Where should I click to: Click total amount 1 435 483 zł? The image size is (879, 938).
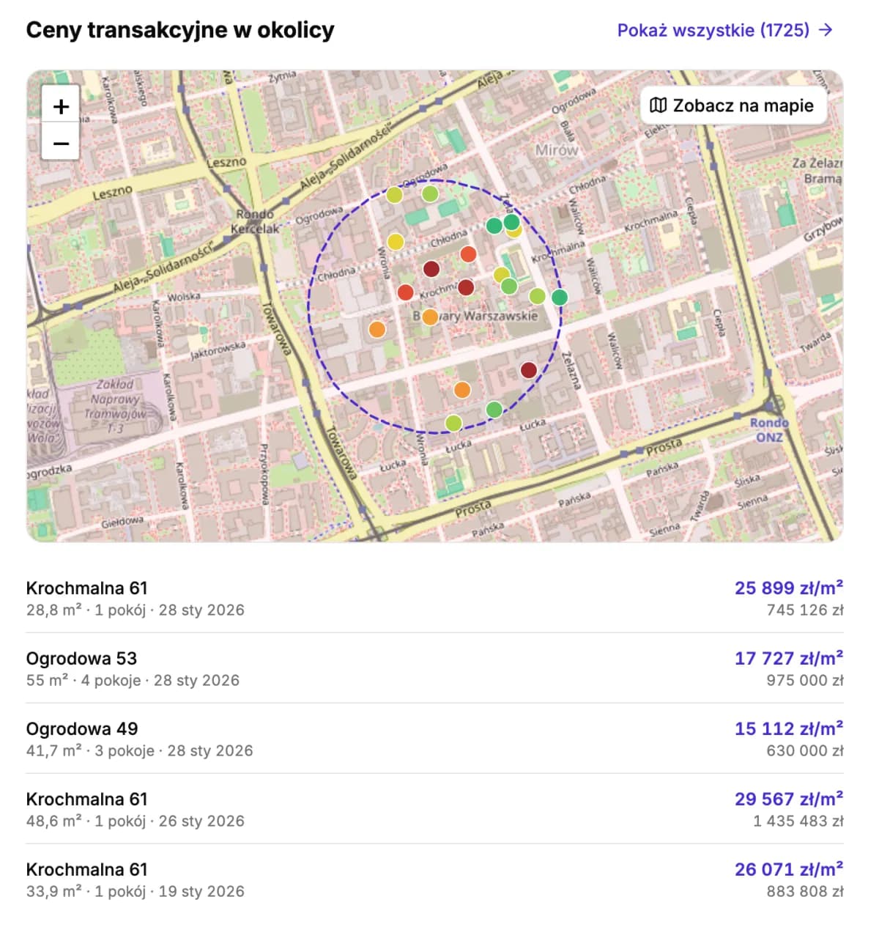click(798, 821)
